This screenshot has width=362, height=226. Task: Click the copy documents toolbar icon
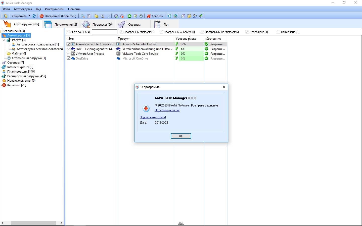pos(183,16)
